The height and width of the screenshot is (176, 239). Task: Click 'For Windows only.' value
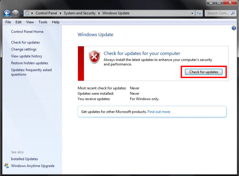(145, 99)
